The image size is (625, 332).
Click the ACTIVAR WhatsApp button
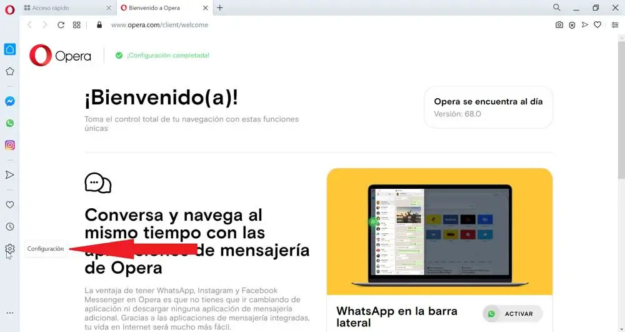click(512, 314)
